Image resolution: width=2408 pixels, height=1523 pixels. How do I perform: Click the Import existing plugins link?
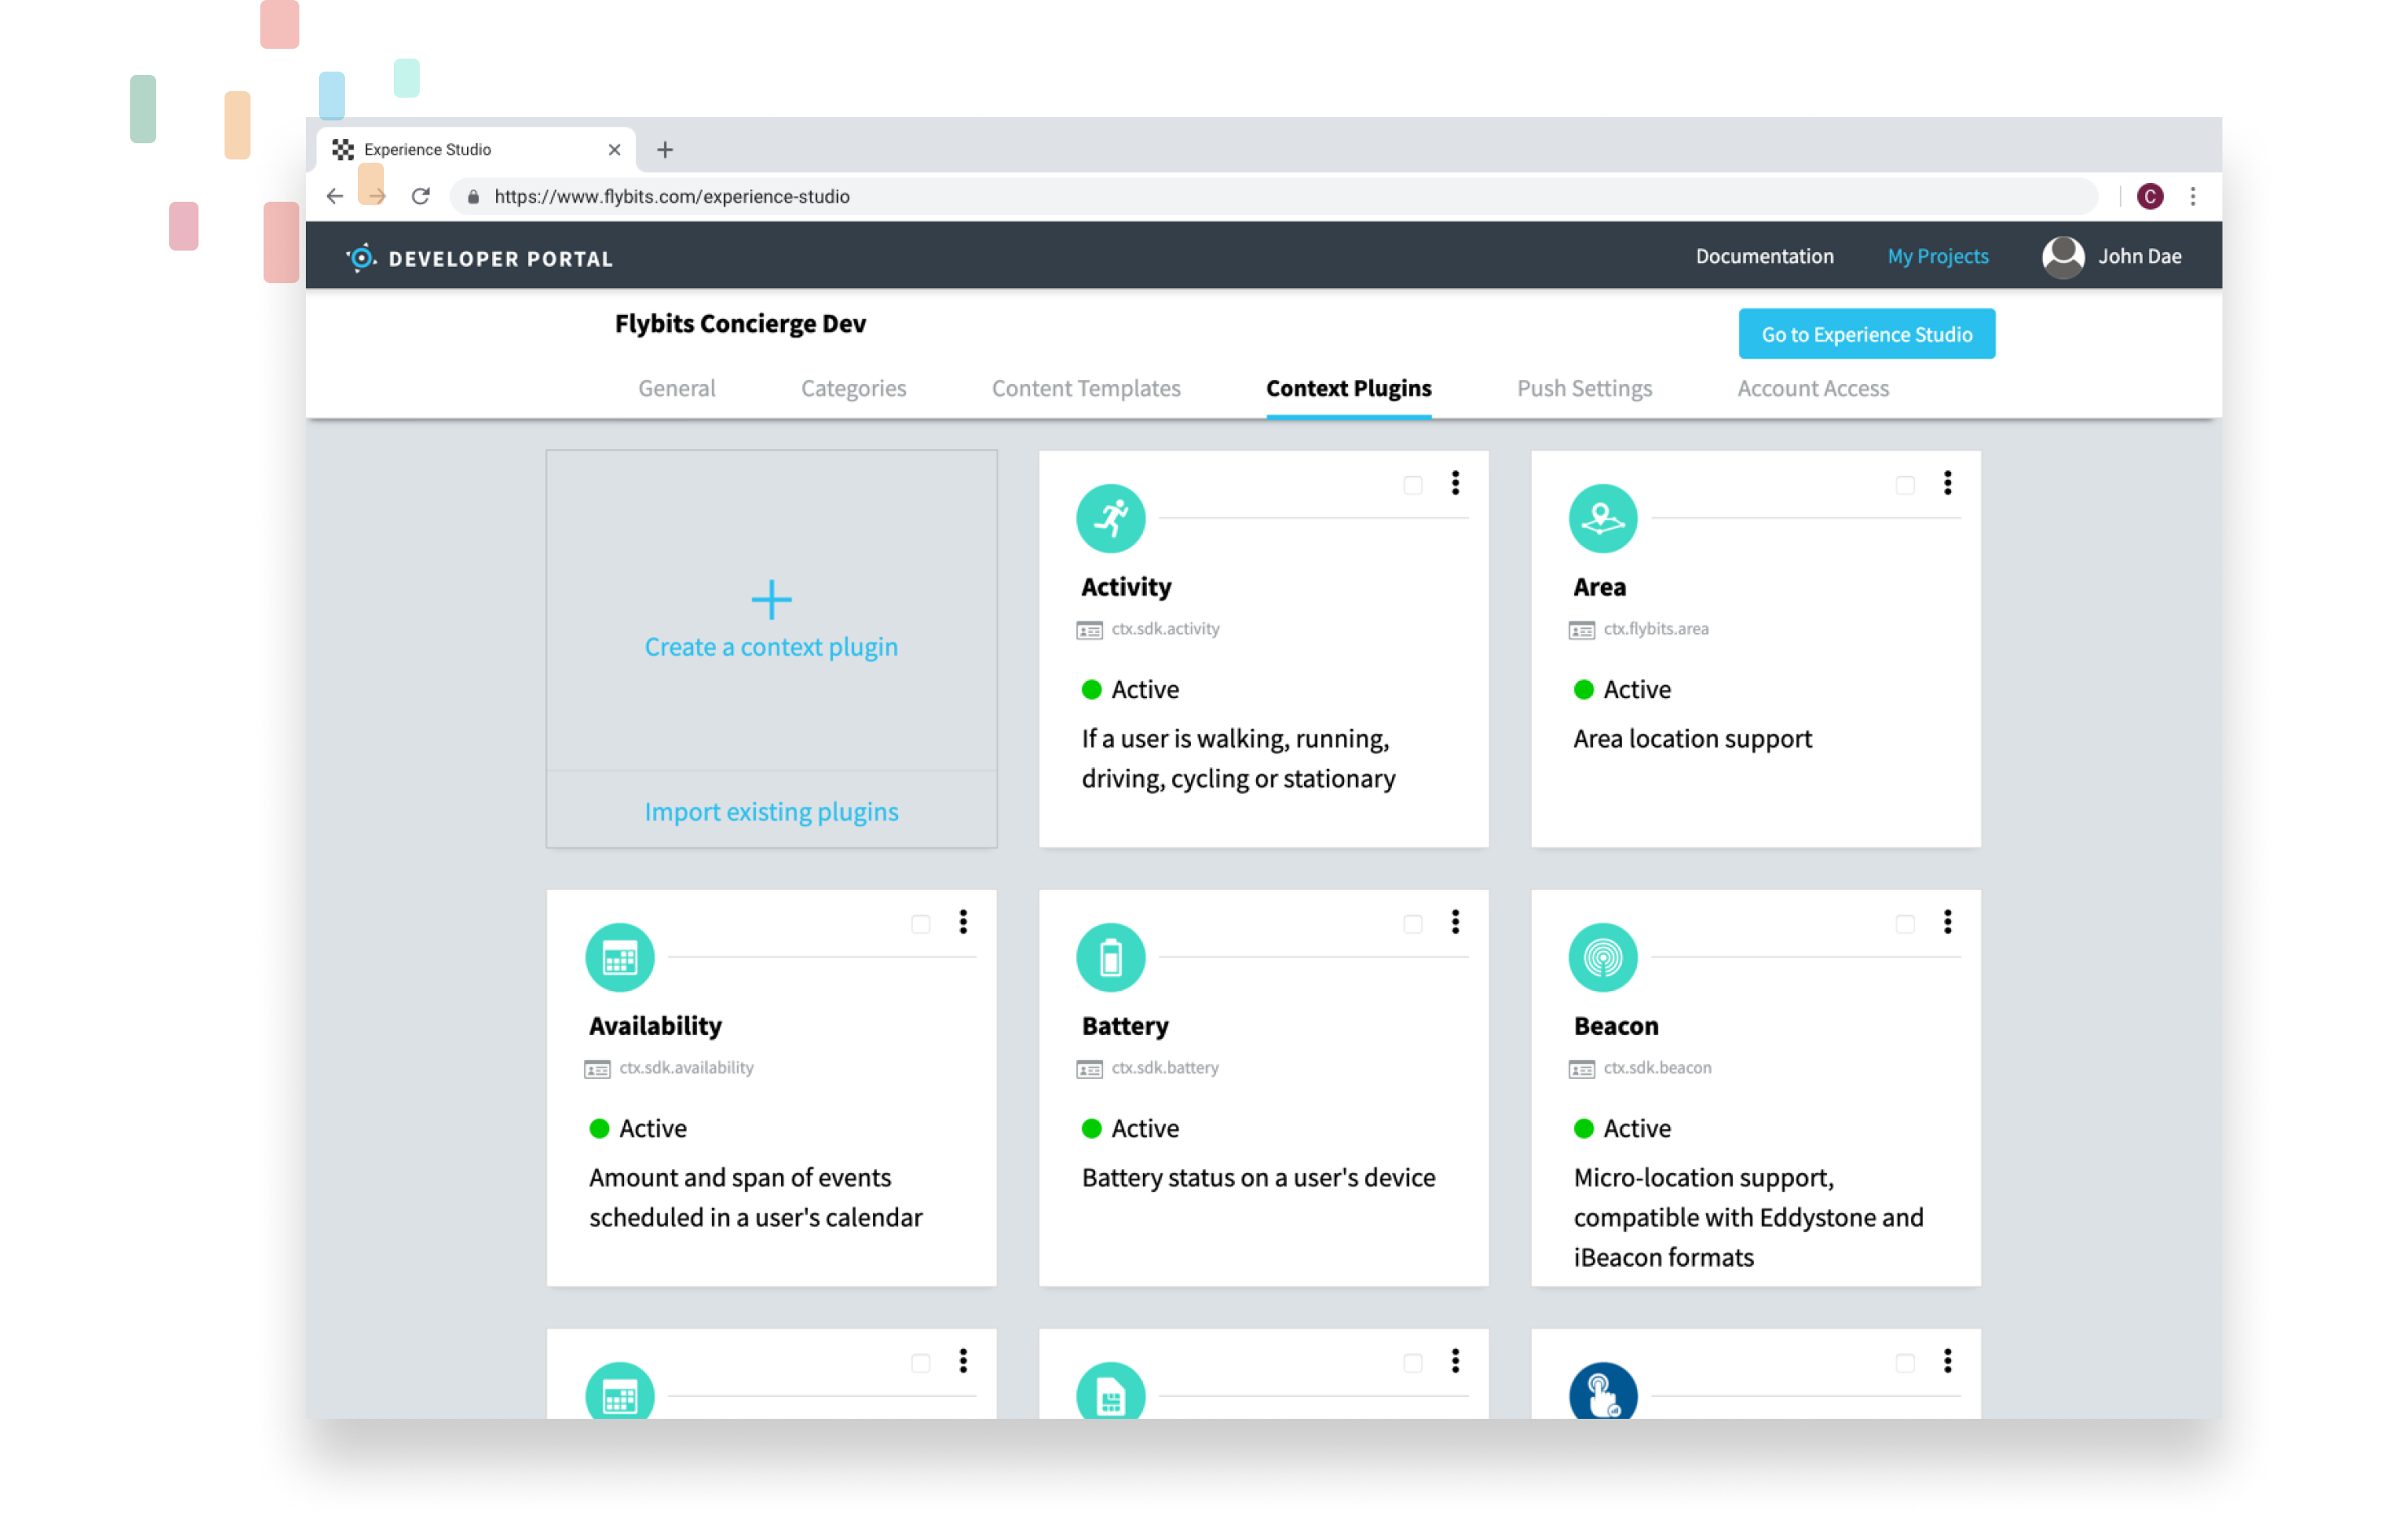point(771,811)
